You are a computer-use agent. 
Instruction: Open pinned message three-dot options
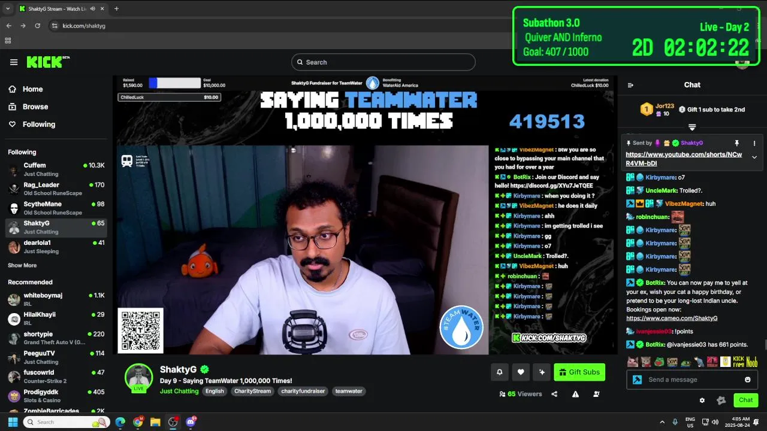coord(754,144)
